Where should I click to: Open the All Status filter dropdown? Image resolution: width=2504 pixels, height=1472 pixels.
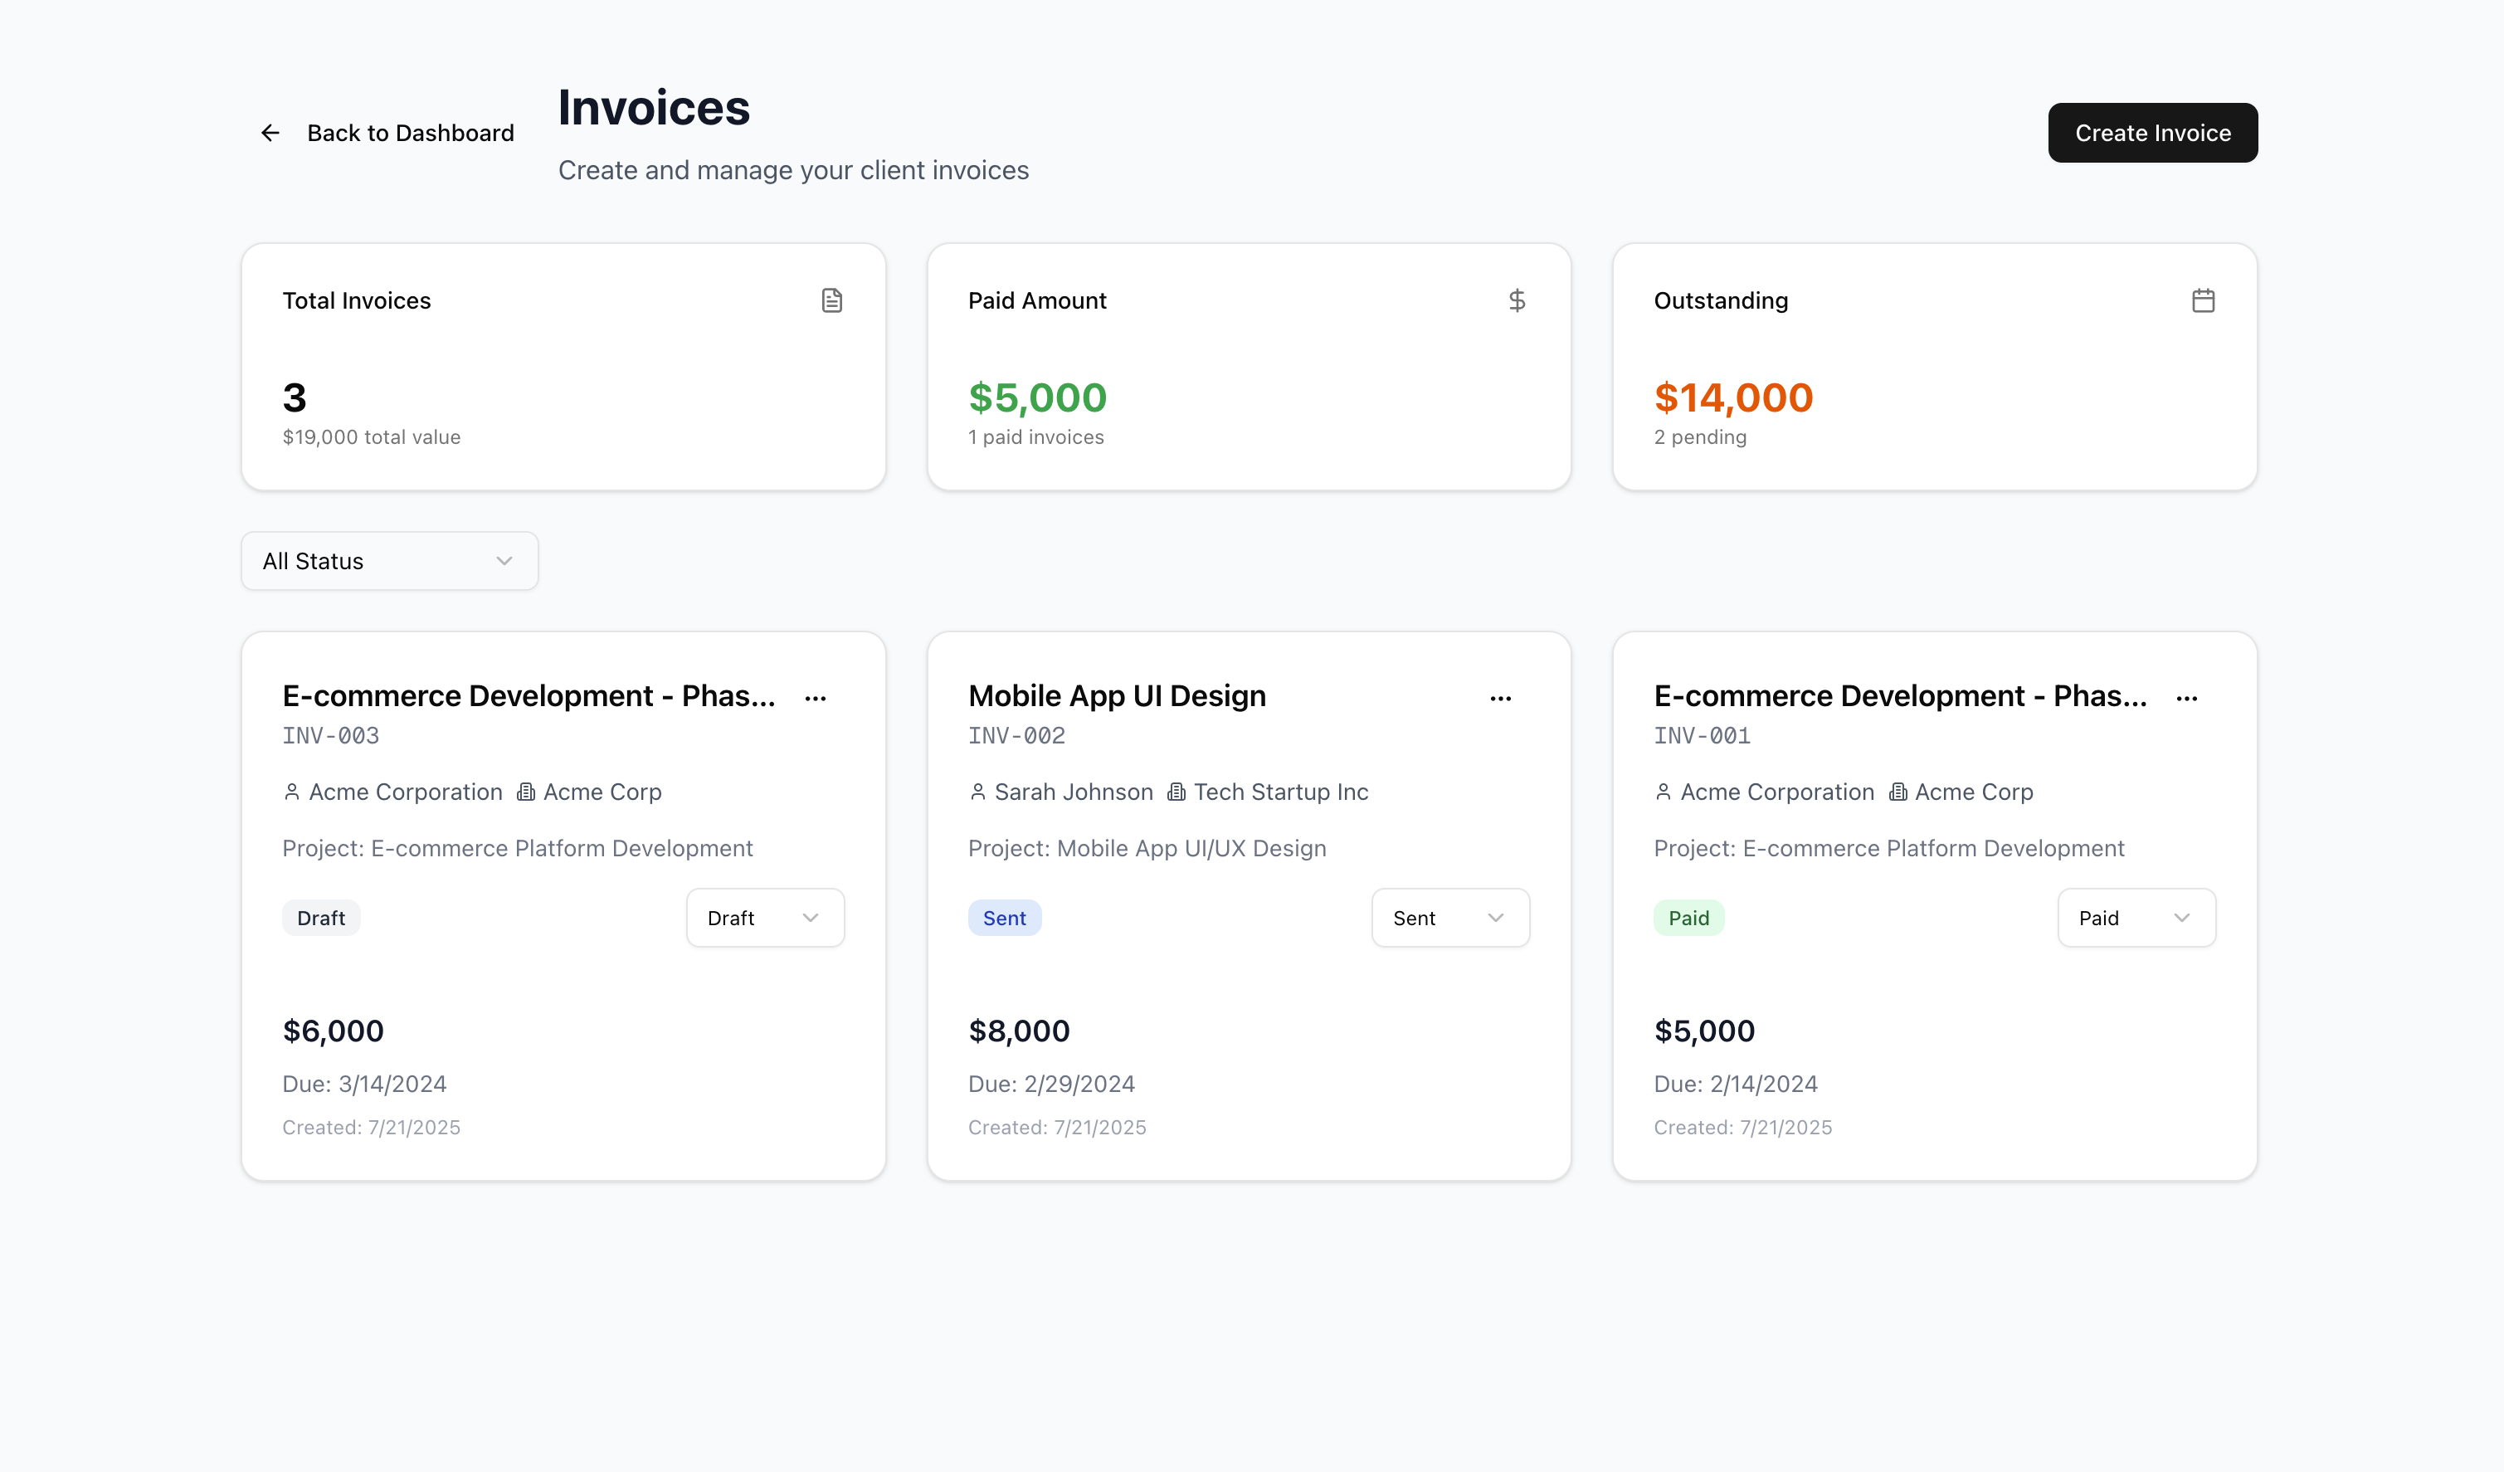point(389,562)
